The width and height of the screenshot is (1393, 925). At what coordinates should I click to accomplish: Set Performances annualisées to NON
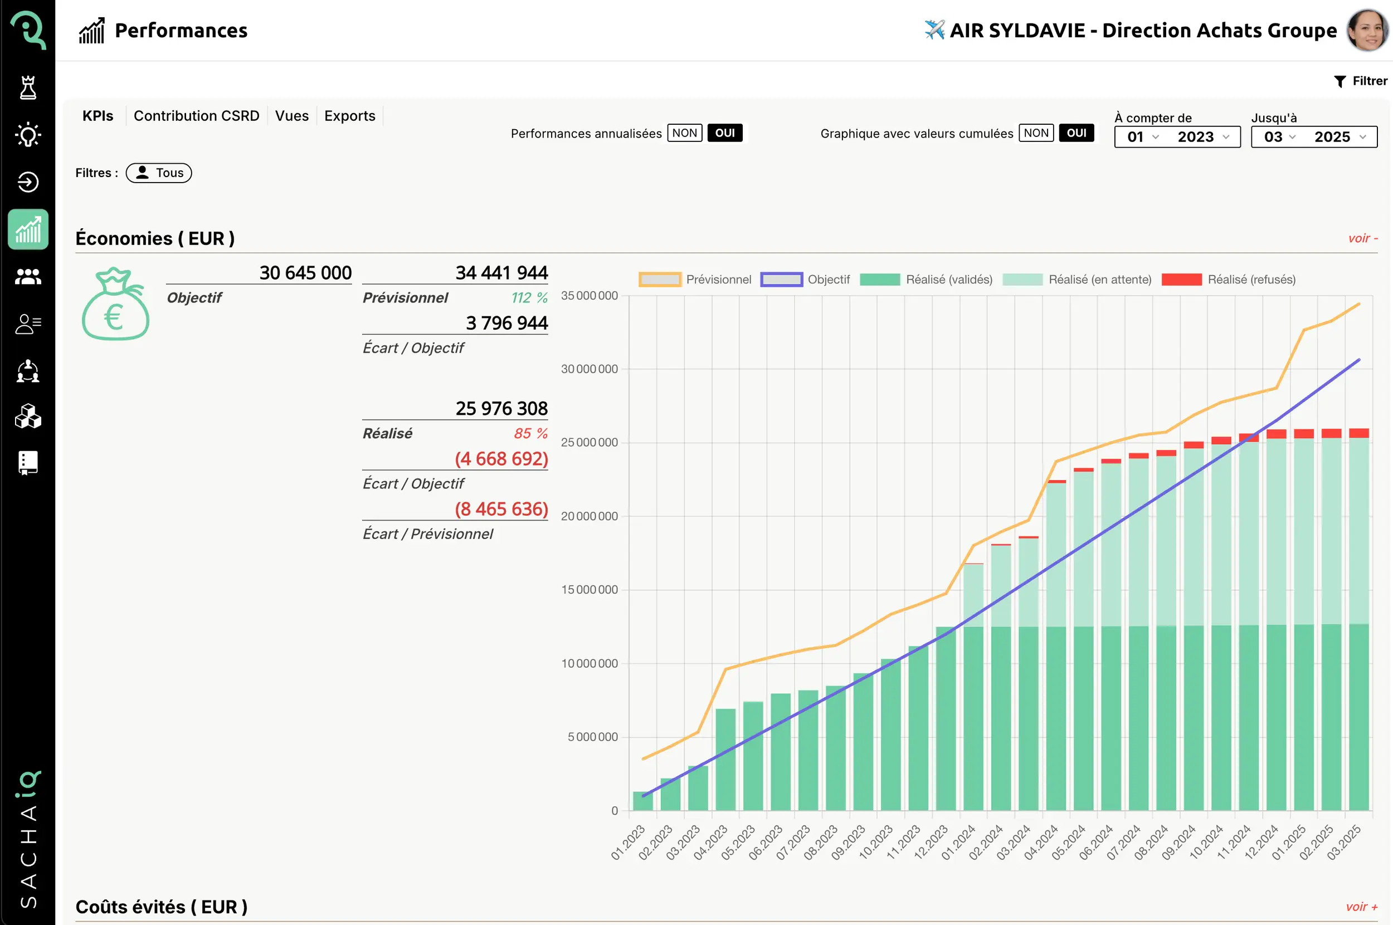coord(684,133)
